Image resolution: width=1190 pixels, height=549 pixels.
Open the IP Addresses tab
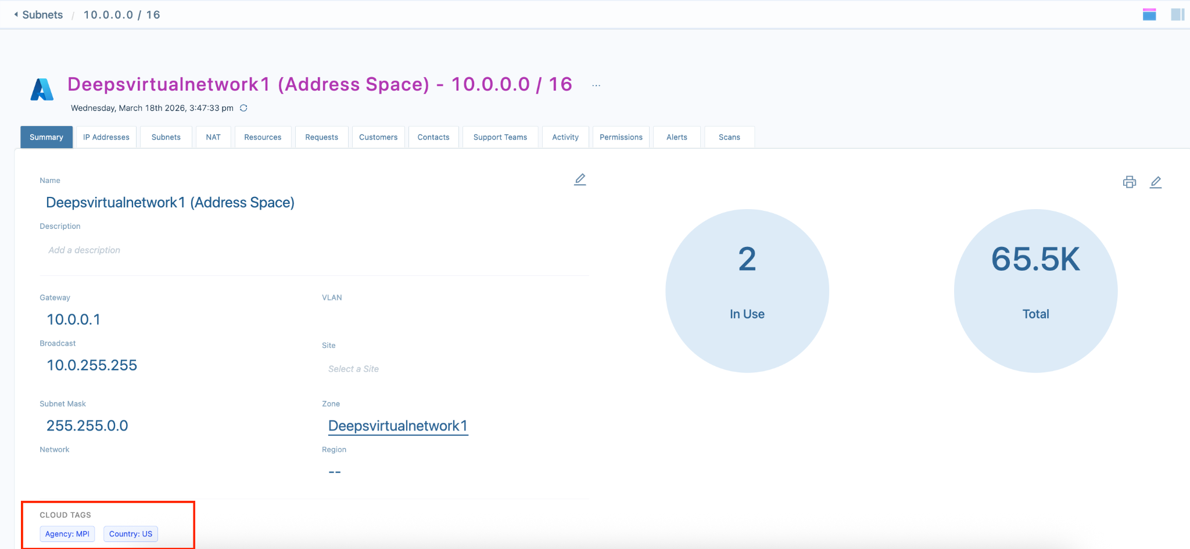coord(106,137)
